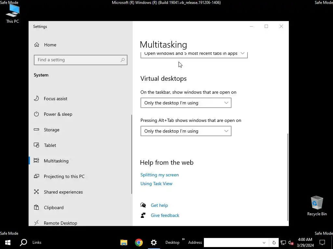This screenshot has height=249, width=333.
Task: Select Tablet in the sidebar
Action: [81, 145]
